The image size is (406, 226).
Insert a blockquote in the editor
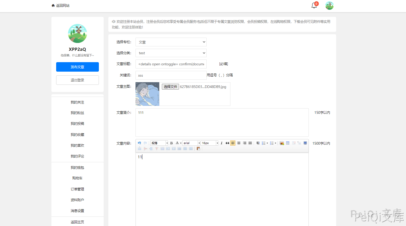coord(227,143)
